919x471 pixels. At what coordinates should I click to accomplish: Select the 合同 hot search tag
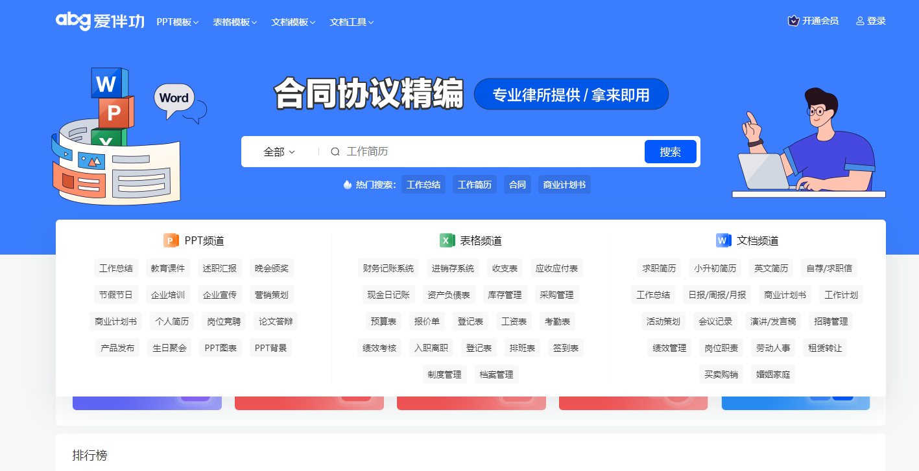click(517, 184)
